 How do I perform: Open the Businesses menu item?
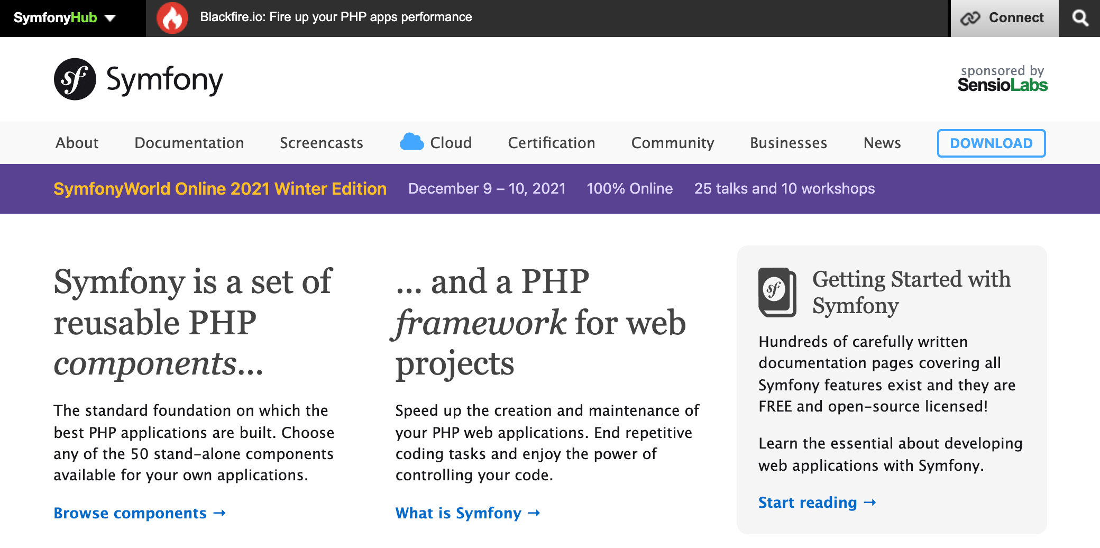(789, 143)
